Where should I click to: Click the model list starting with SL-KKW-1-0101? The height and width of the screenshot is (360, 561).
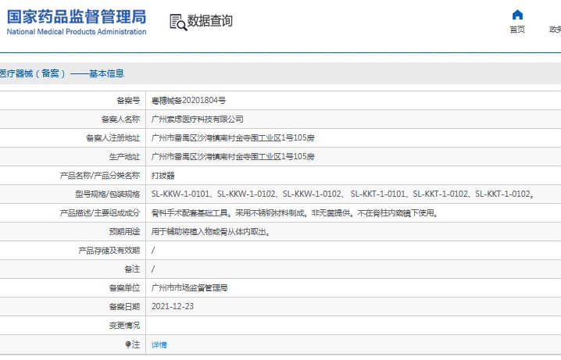pos(343,194)
